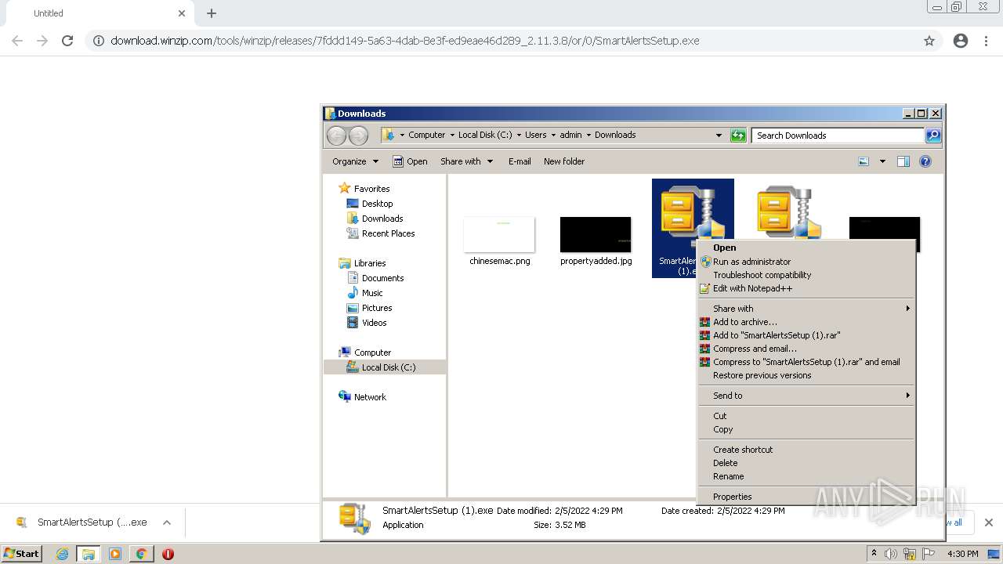1003x564 pixels.
Task: Choose Create shortcut
Action: [x=806, y=450]
